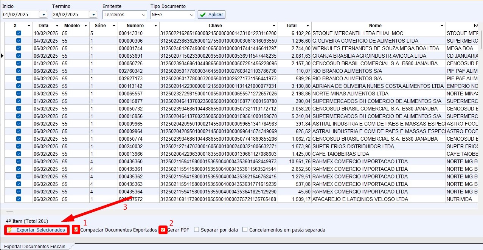The image size is (483, 250).
Task: Enable Separar por data checkbox
Action: [196, 230]
